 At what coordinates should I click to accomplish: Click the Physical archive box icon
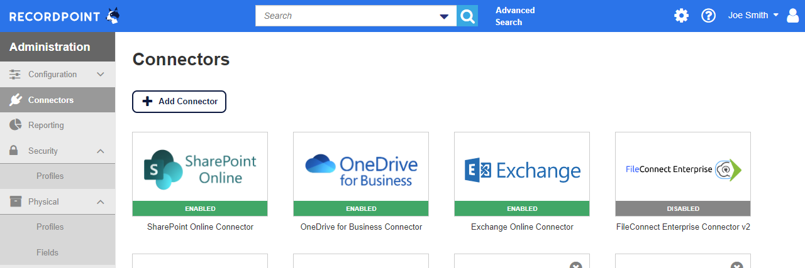(x=16, y=201)
